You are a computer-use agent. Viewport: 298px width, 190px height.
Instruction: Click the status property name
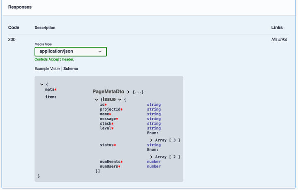tap(106, 145)
